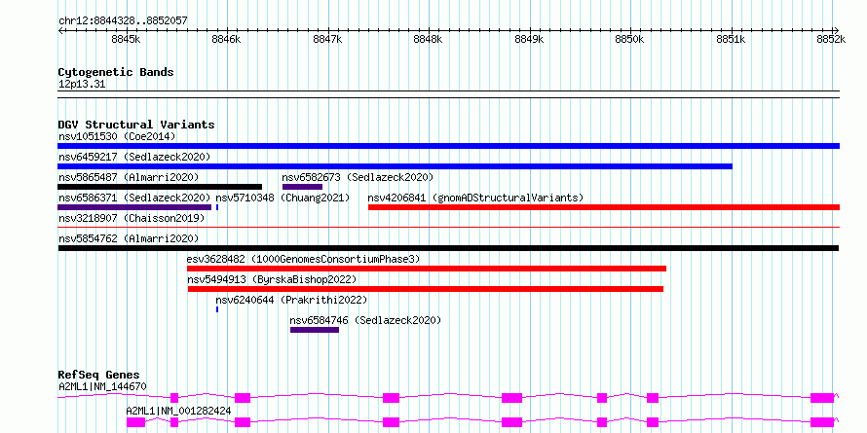Click the 8849k ruler tick label

coord(529,40)
